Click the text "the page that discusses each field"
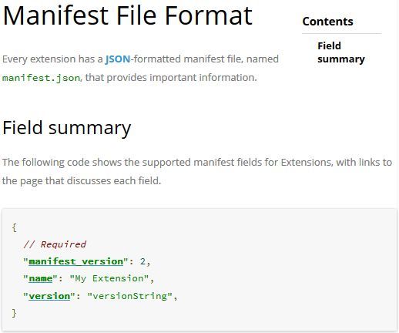This screenshot has height=333, width=399. click(x=82, y=181)
